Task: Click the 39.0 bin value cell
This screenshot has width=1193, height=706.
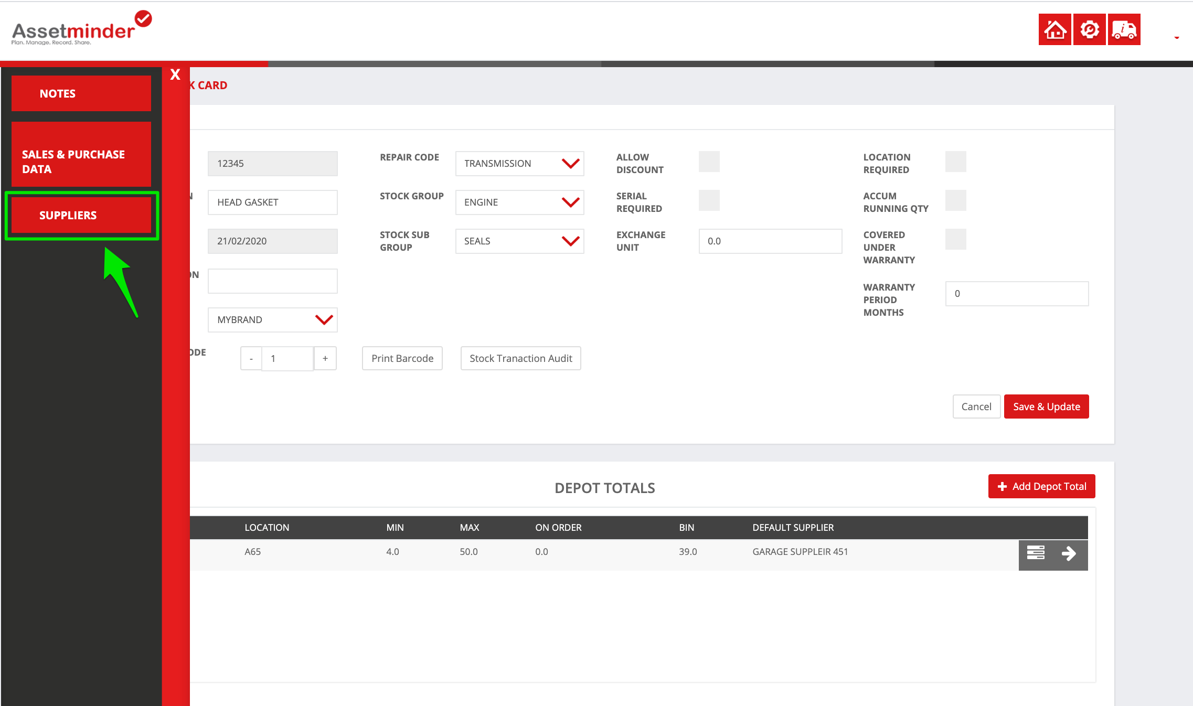Action: (x=688, y=552)
